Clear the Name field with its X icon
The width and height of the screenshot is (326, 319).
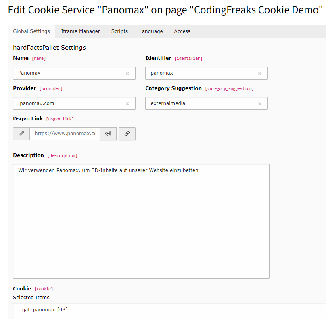(x=127, y=73)
